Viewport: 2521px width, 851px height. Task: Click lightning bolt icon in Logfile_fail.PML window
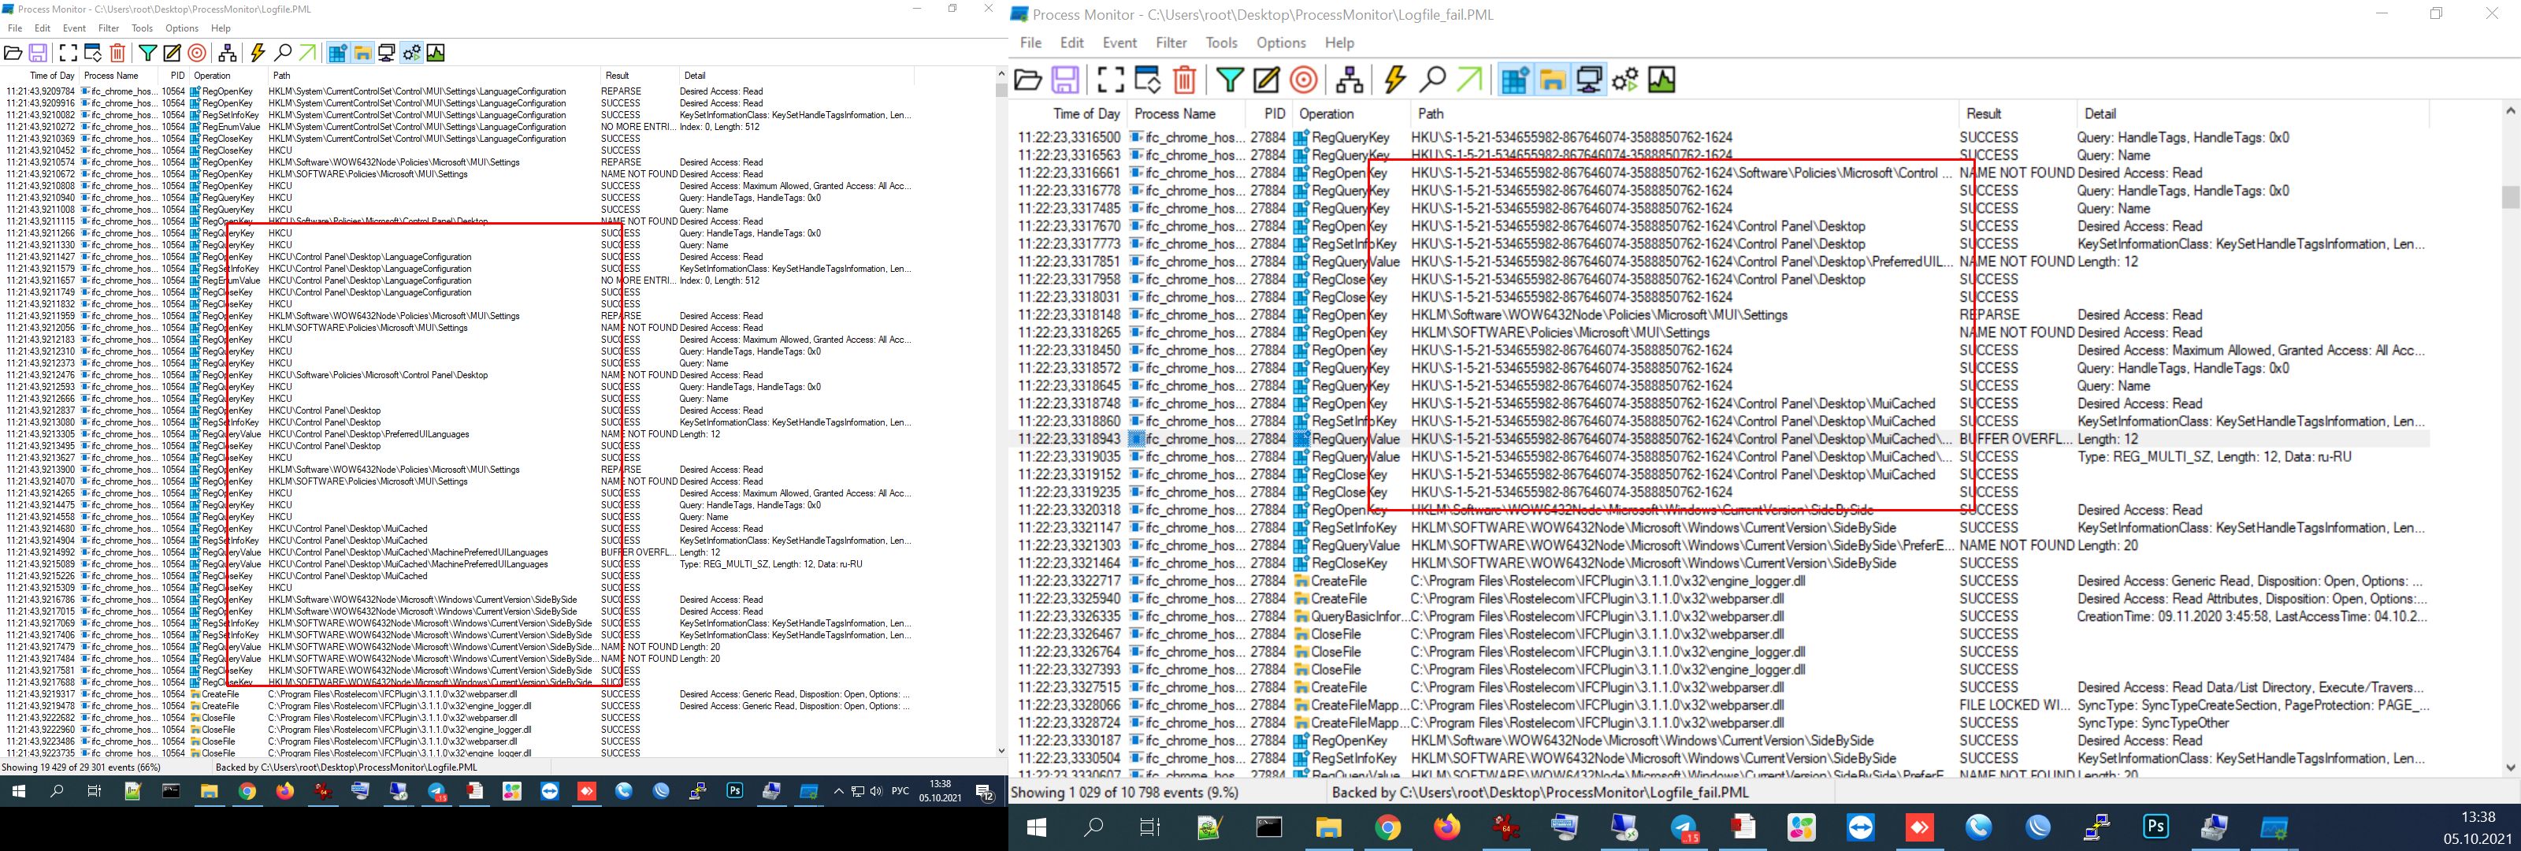click(1395, 80)
